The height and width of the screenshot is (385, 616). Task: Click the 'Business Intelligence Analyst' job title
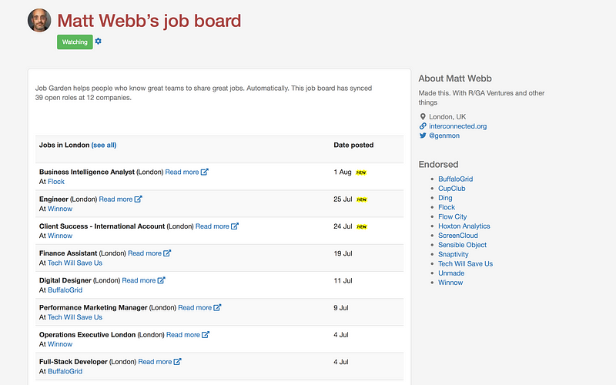pos(87,172)
